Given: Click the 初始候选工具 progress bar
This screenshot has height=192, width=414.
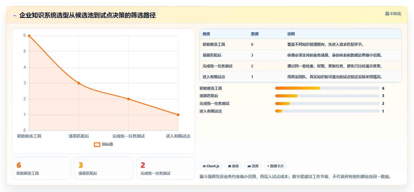Looking at the screenshot, I should (327, 88).
